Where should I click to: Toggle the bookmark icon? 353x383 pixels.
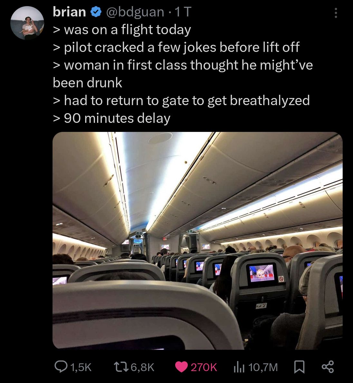[x=299, y=367]
